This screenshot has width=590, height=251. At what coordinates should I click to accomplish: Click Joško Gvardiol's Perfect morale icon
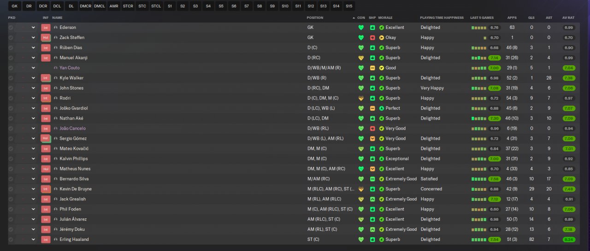[382, 108]
